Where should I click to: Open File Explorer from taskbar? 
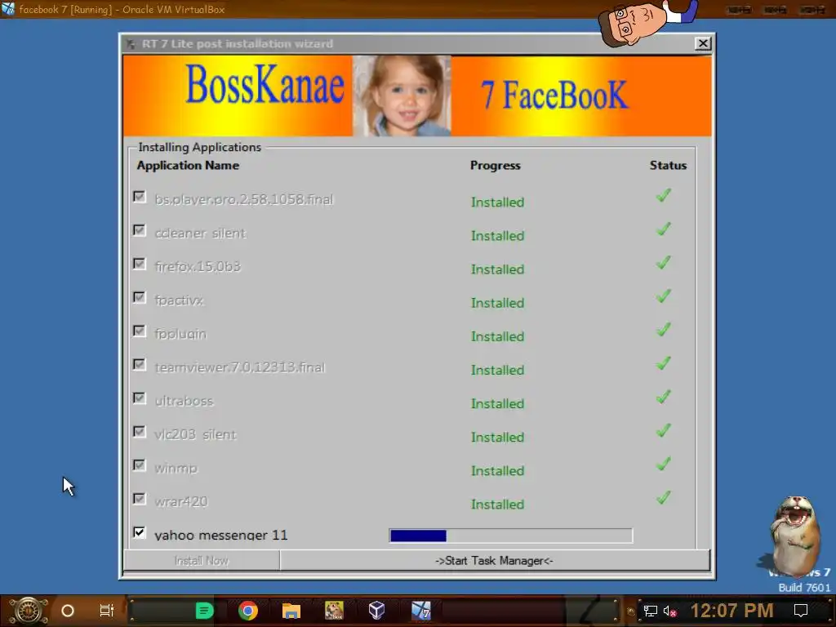(x=291, y=611)
